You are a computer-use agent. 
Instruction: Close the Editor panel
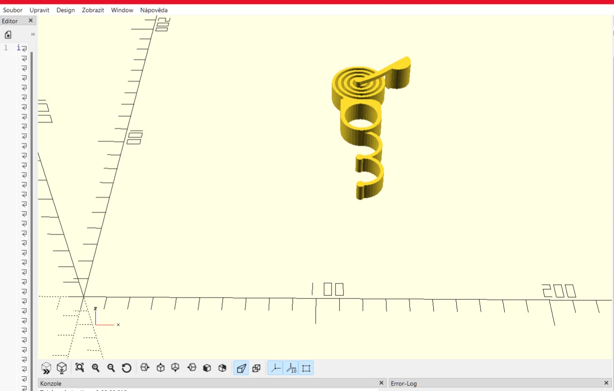click(30, 21)
